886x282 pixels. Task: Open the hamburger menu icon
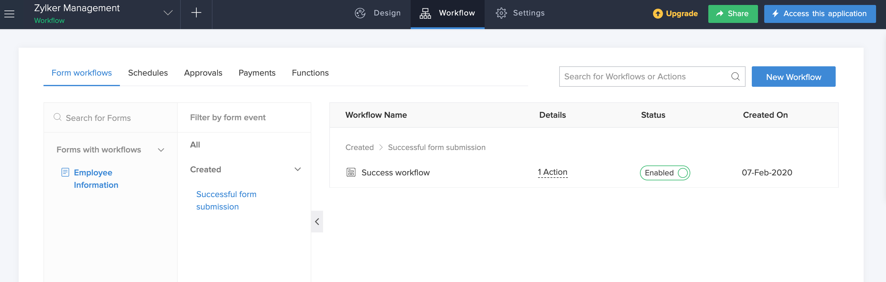[x=9, y=14]
